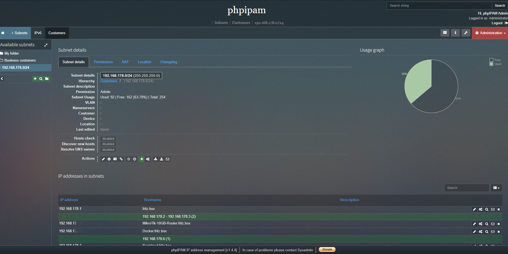
Task: Collapse the left subnets sidebar
Action: coord(2,79)
